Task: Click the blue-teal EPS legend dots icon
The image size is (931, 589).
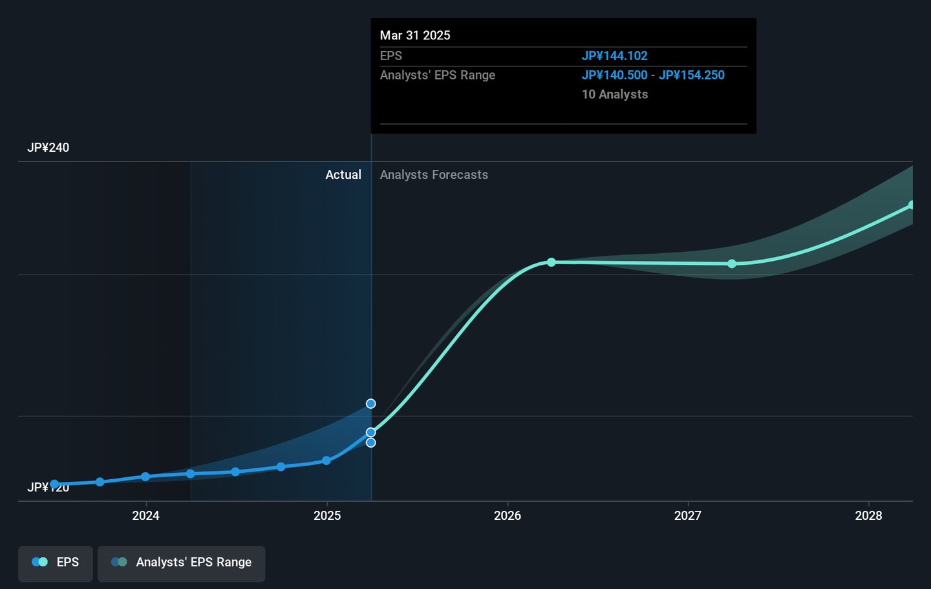Action: click(39, 563)
